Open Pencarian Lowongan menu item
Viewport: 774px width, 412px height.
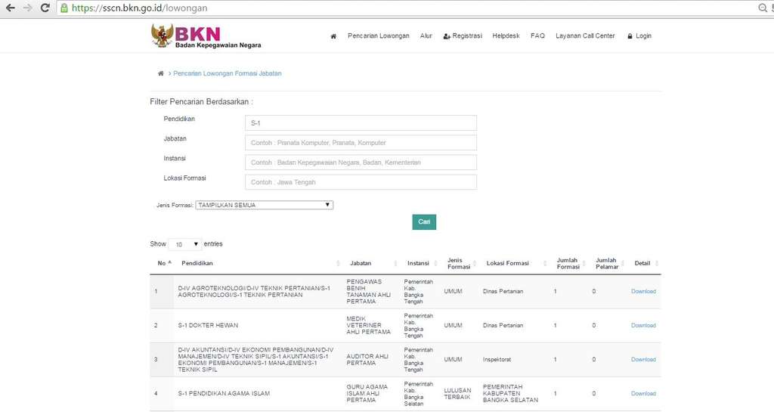(x=378, y=36)
